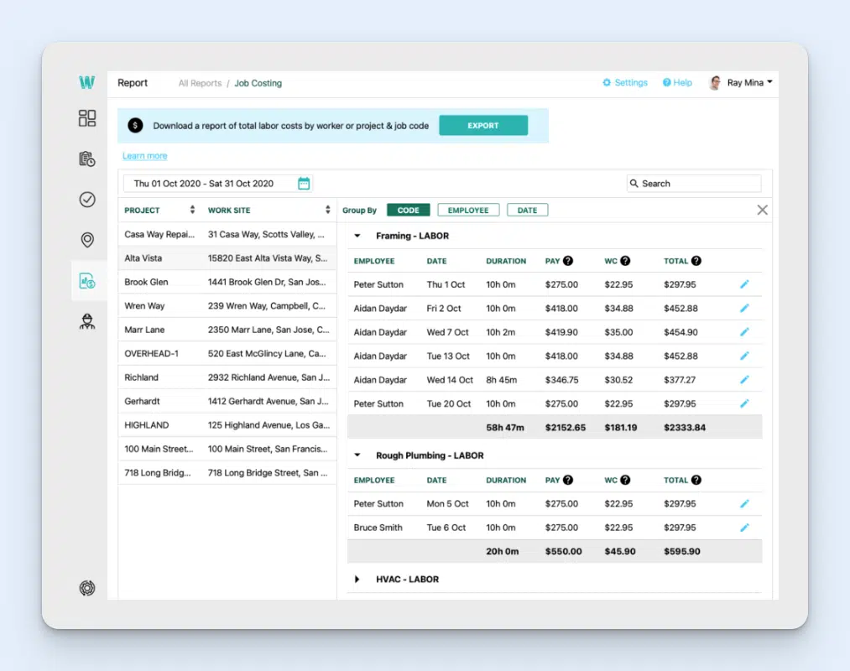
Task: Select the approvals checkmark icon in sidebar
Action: point(86,200)
